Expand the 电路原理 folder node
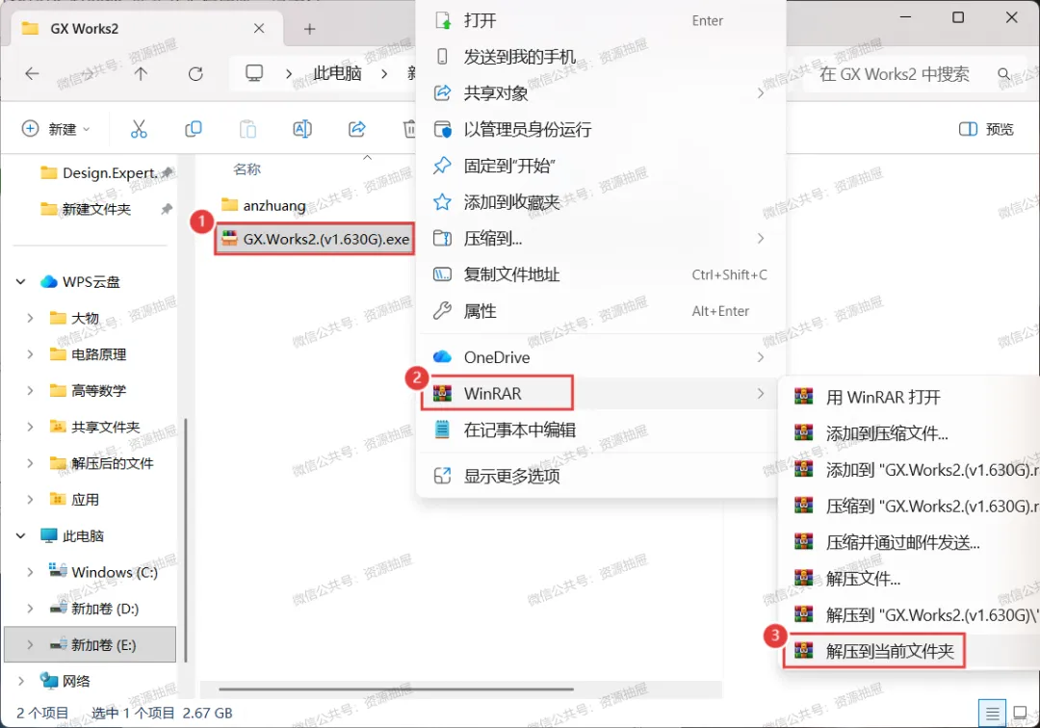 pos(30,354)
